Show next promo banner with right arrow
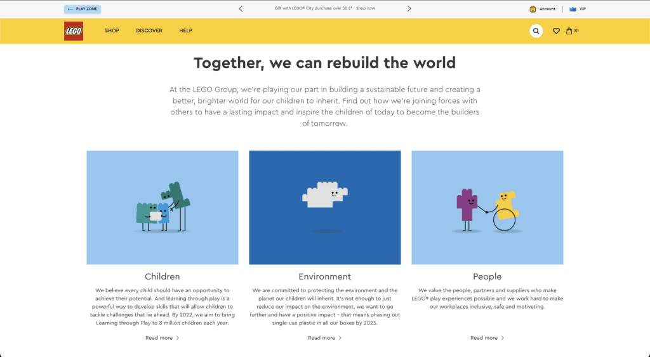Image resolution: width=650 pixels, height=357 pixels. click(409, 9)
